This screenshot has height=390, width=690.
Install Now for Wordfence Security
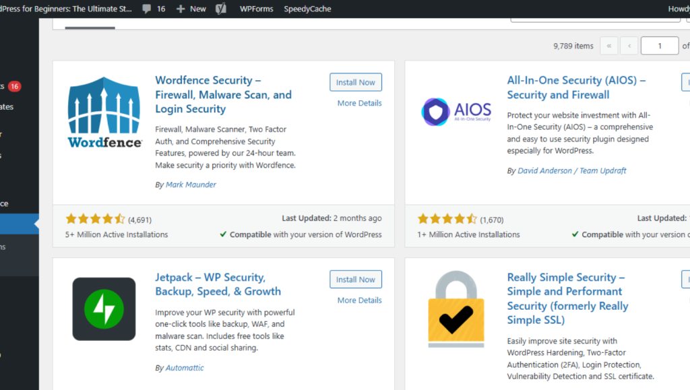click(x=355, y=82)
